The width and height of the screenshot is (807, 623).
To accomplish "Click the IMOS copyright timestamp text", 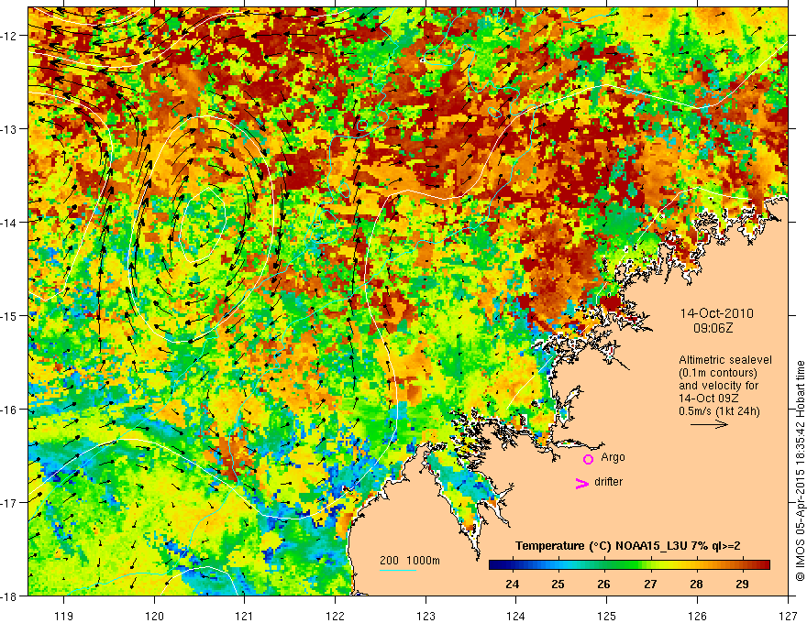I will [x=800, y=471].
